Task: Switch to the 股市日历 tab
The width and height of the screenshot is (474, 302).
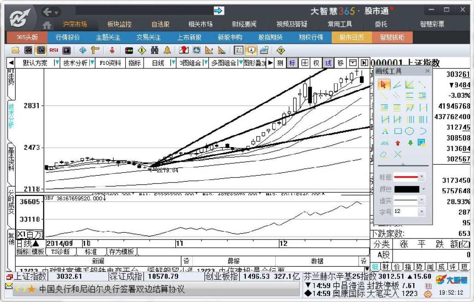Action: [352, 37]
